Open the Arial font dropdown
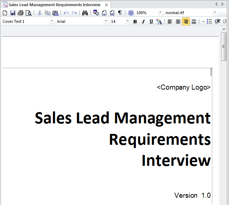The width and height of the screenshot is (229, 205). pos(106,22)
